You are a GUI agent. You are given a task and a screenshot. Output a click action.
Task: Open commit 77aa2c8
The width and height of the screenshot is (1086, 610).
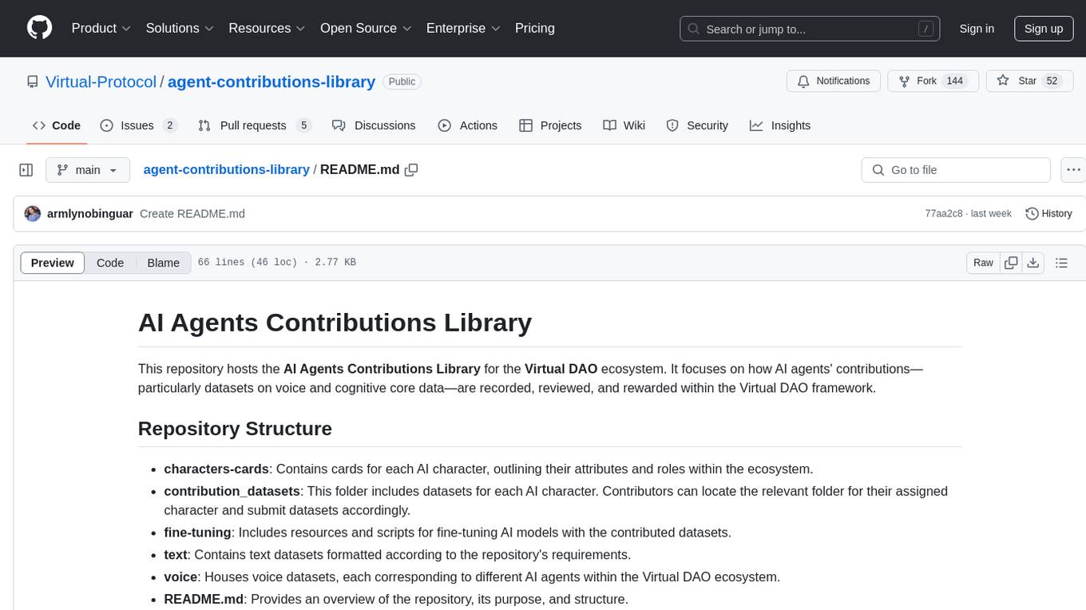click(x=945, y=214)
